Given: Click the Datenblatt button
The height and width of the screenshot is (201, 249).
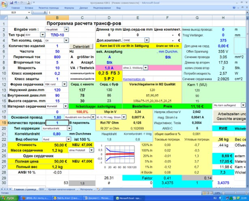Looking at the screenshot, I should (81, 46).
